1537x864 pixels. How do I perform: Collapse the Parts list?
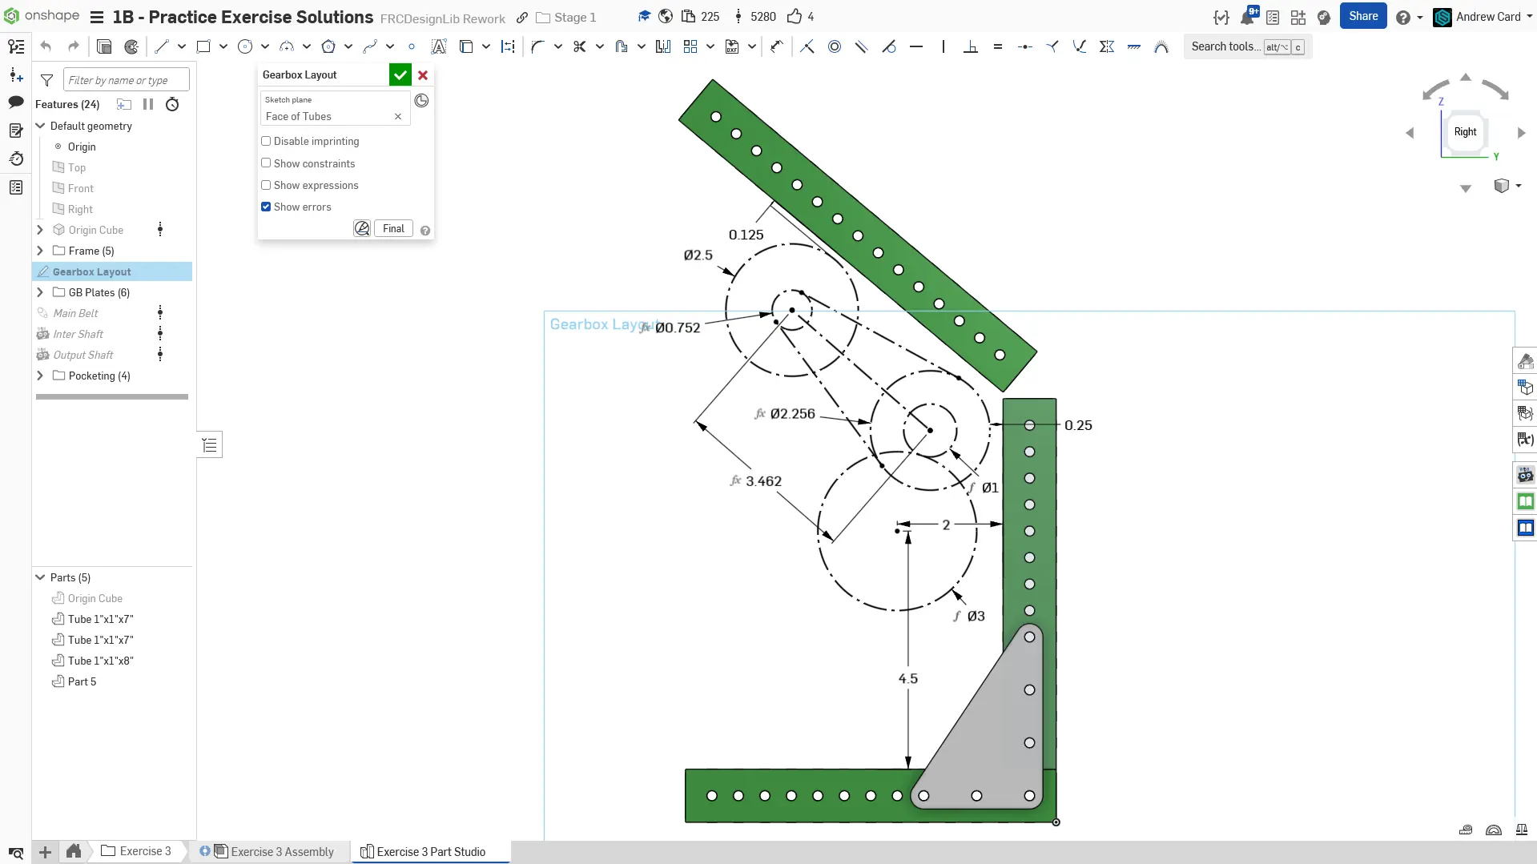(x=40, y=577)
